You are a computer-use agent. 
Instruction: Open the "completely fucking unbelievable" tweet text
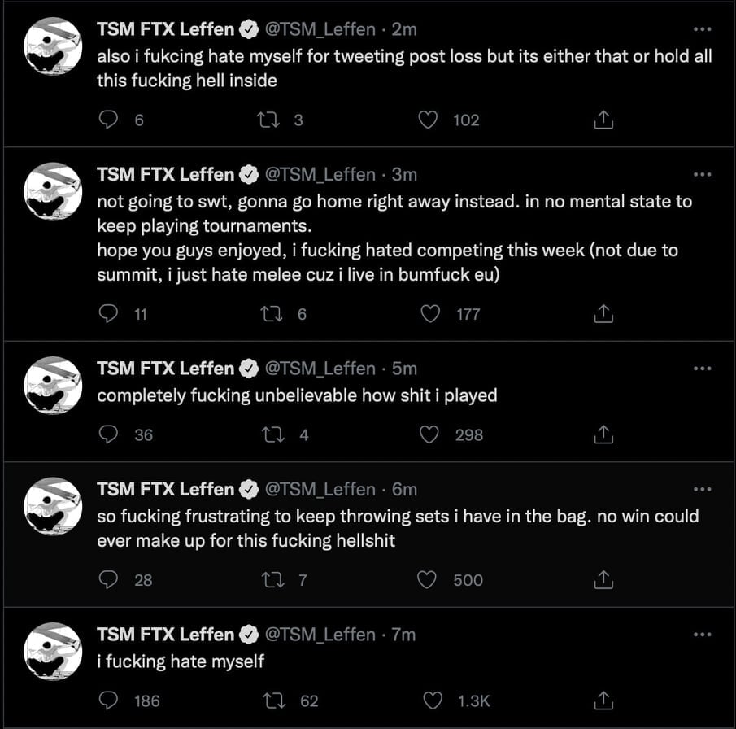(x=297, y=396)
